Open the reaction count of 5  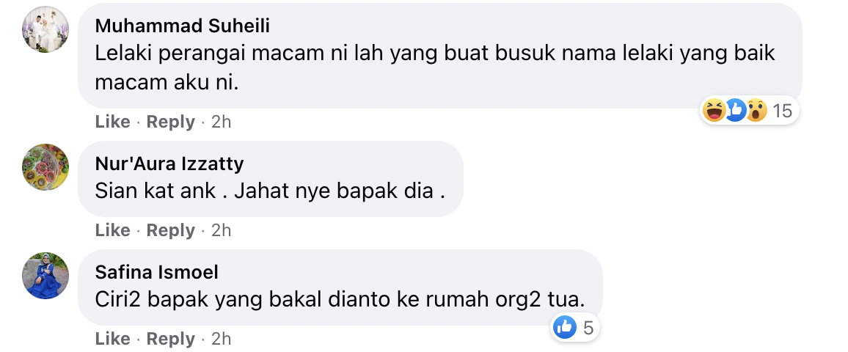(588, 328)
